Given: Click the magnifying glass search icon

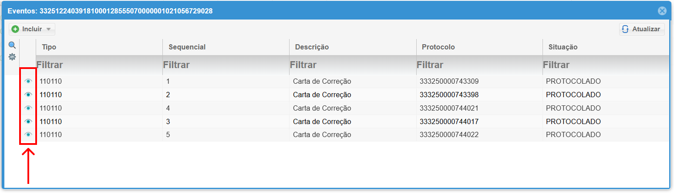Looking at the screenshot, I should tap(12, 45).
